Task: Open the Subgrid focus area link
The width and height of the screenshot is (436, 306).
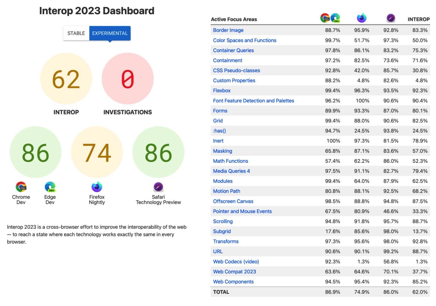Action: click(222, 231)
